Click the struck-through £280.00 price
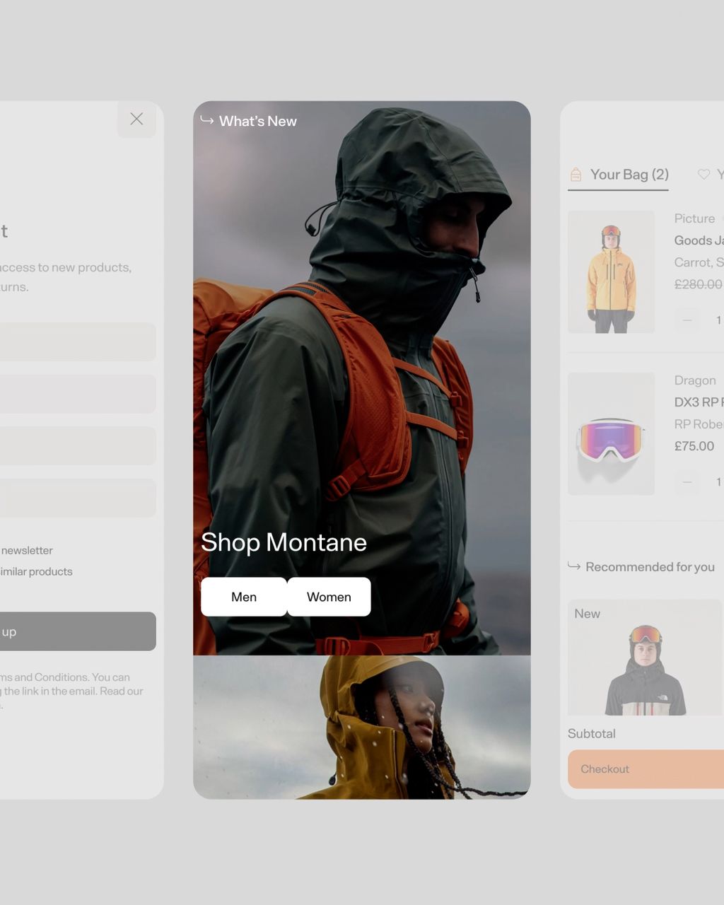 [x=699, y=284]
